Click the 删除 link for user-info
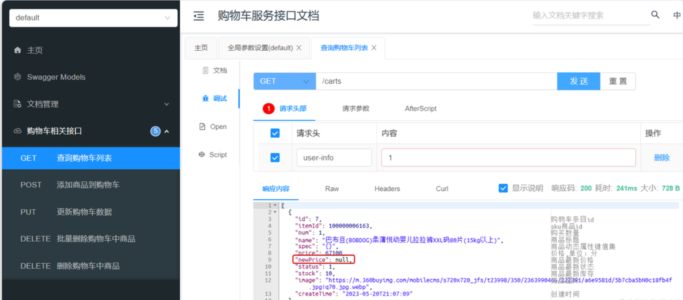The width and height of the screenshot is (683, 300). 661,158
